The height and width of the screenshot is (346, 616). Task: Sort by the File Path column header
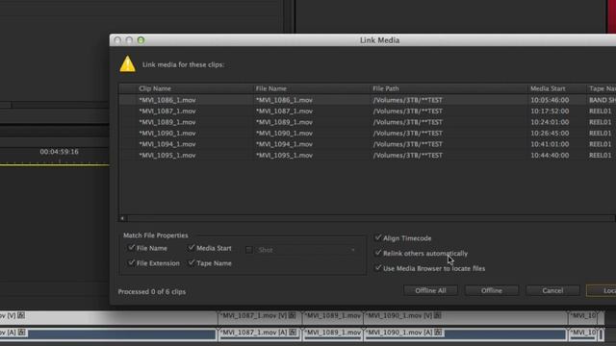pyautogui.click(x=386, y=88)
